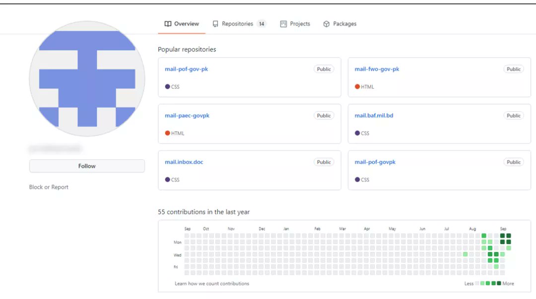
Task: Click CSS language dot in mail.inbox.doc card
Action: click(168, 180)
